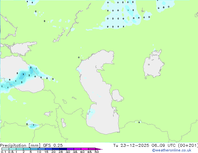Choose the 40–45 mm magenta legend swatch
This screenshot has width=198, height=153.
pyautogui.click(x=85, y=149)
